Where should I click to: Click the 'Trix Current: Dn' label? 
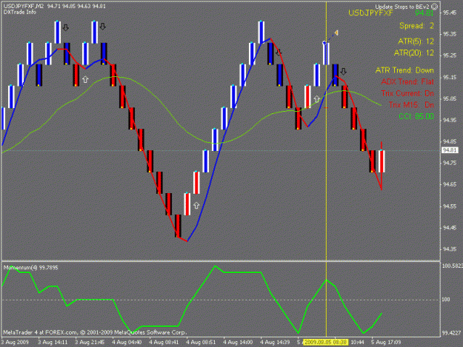coord(407,93)
